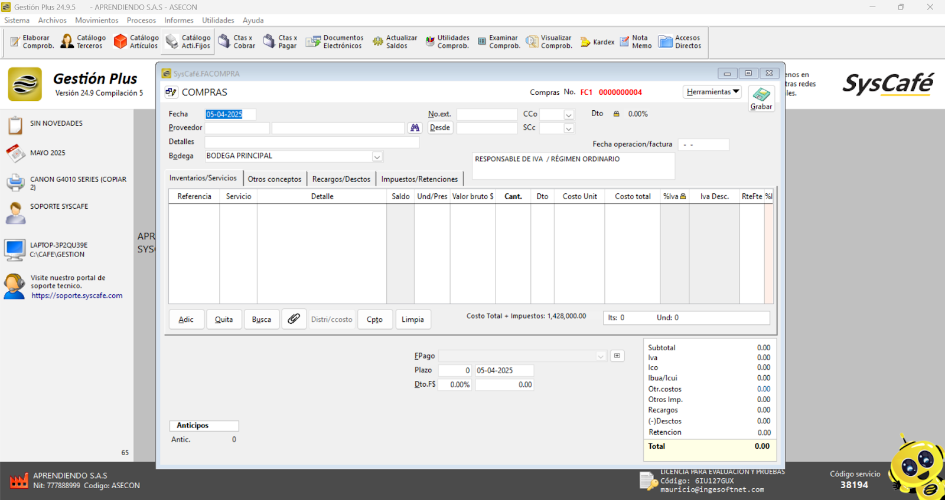This screenshot has width=945, height=500.
Task: Open the soporte.syscafe.com link
Action: coord(77,296)
